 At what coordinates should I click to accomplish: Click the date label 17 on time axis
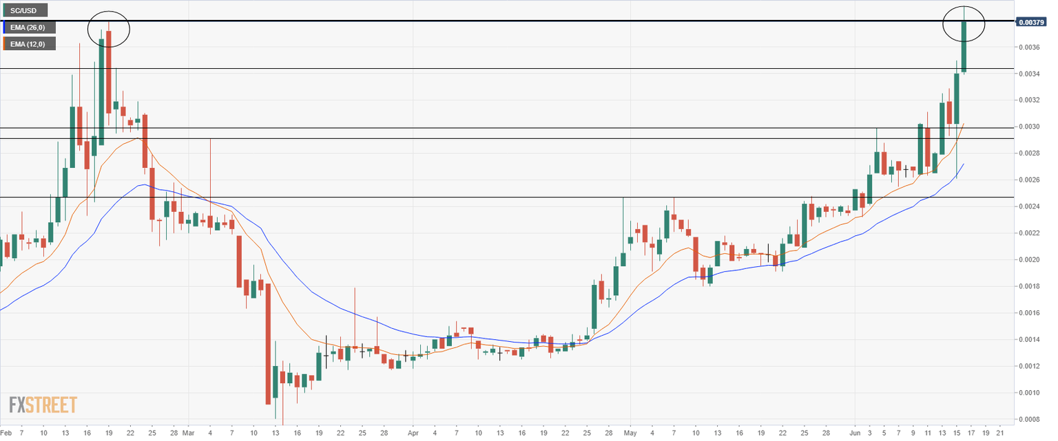point(971,434)
